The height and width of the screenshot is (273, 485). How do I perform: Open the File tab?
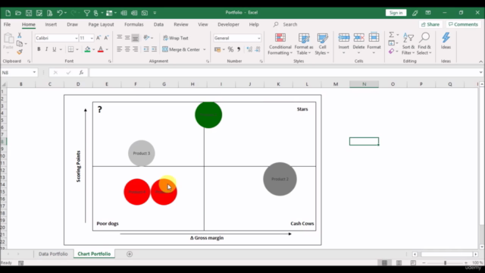(7, 24)
